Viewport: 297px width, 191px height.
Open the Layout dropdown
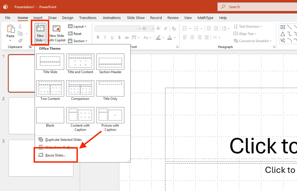[x=77, y=26]
